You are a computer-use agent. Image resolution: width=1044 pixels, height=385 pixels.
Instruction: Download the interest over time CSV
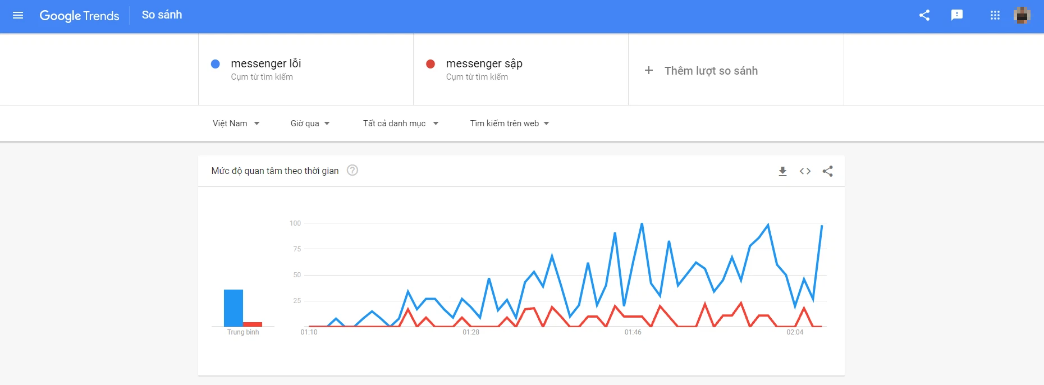[782, 171]
